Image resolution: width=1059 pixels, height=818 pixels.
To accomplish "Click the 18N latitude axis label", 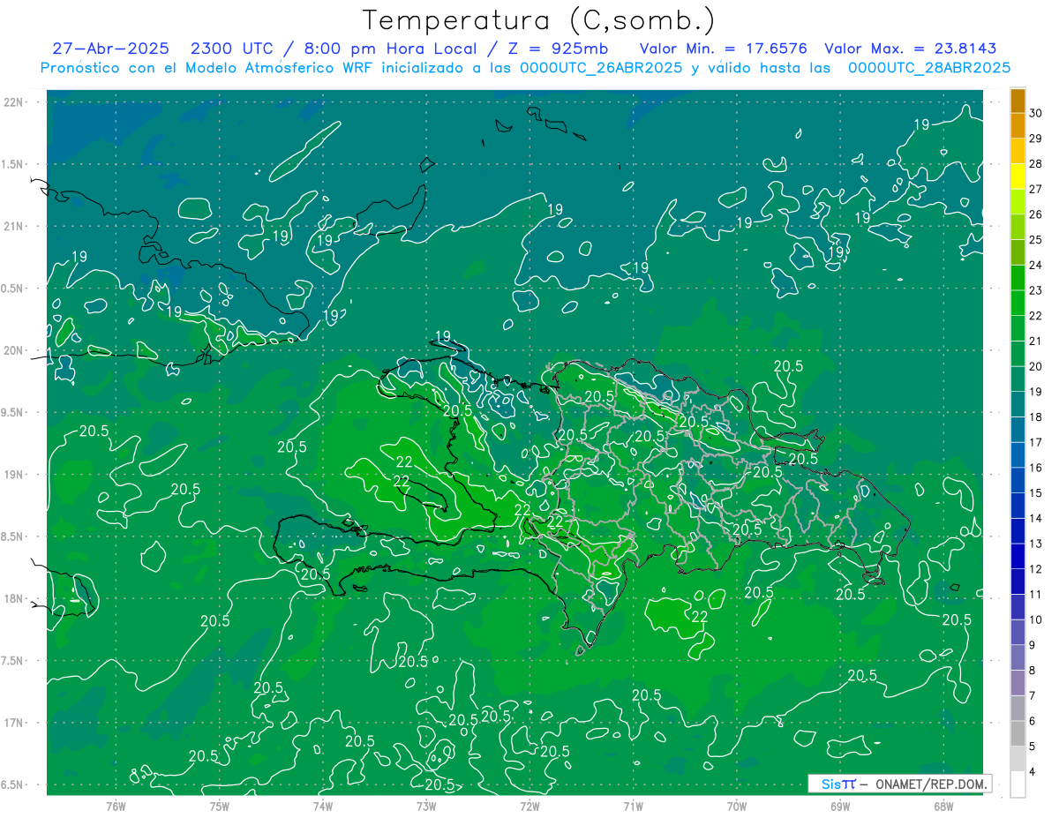I will 14,598.
